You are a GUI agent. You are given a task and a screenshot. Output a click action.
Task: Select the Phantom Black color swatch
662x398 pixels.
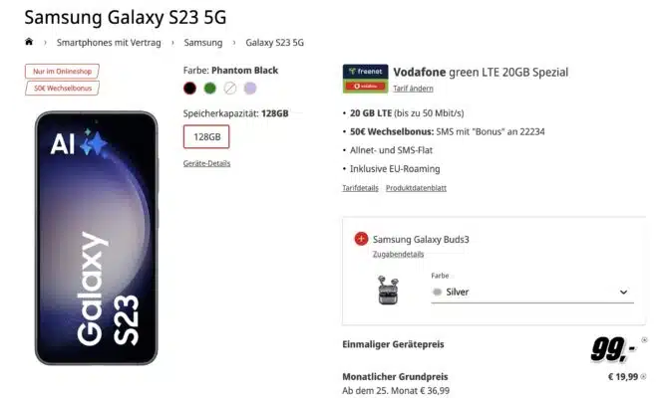tap(190, 88)
